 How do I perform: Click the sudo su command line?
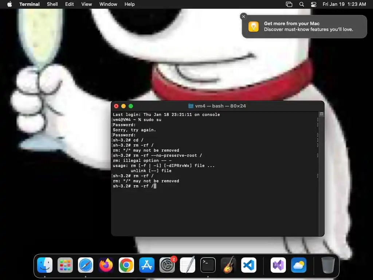[x=137, y=120]
